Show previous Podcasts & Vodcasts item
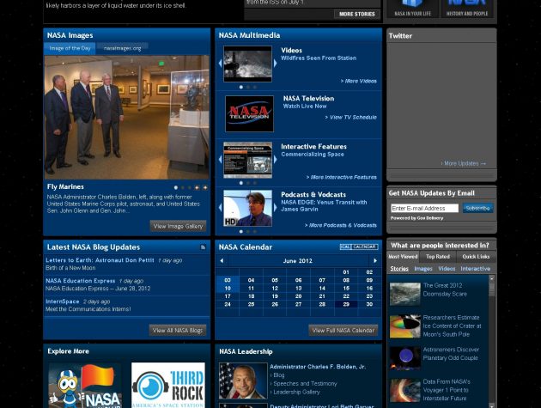 coord(220,208)
